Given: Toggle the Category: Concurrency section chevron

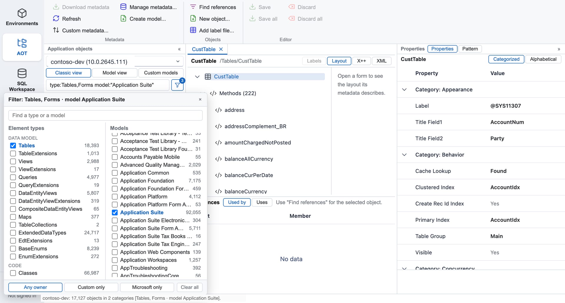Looking at the screenshot, I should (x=404, y=268).
